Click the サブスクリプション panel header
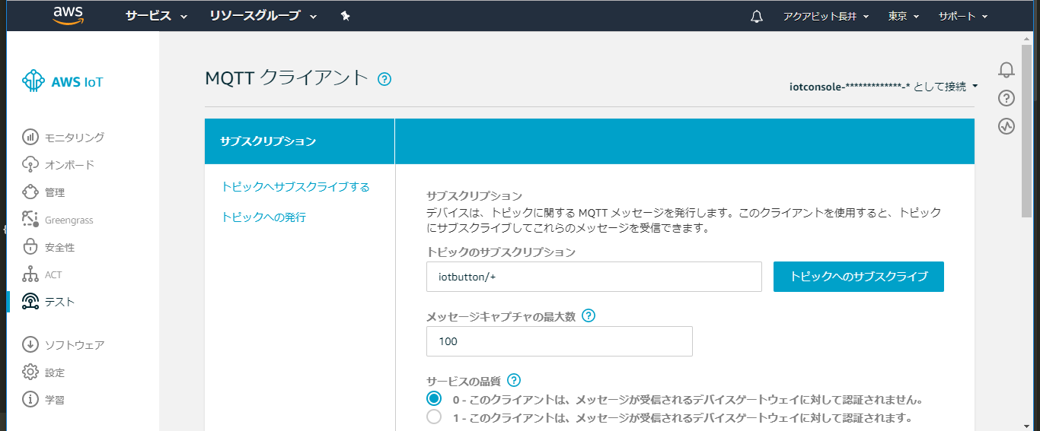This screenshot has height=431, width=1040. (299, 141)
